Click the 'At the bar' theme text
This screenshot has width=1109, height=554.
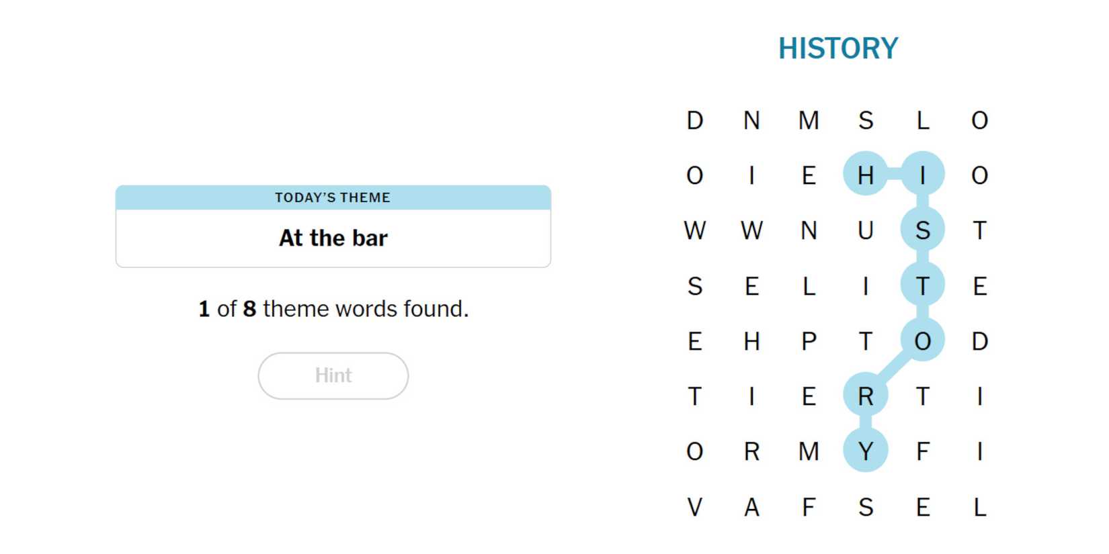point(333,238)
